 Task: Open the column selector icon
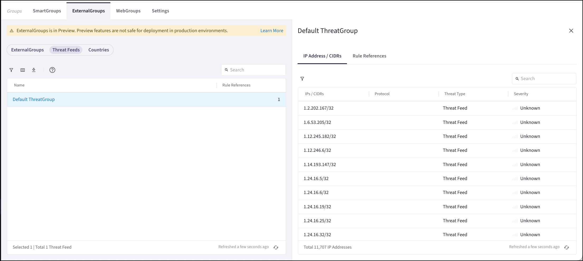click(x=22, y=70)
